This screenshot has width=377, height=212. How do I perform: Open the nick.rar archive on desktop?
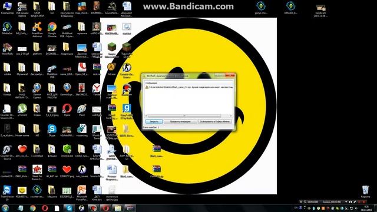pos(97,69)
